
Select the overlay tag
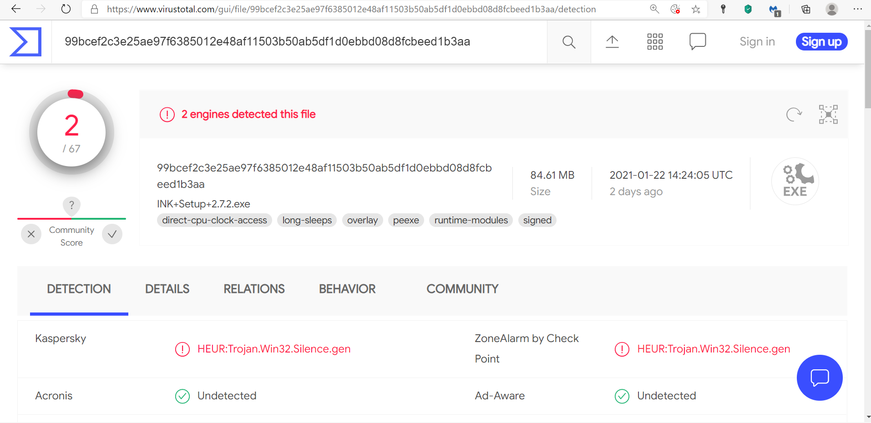363,220
